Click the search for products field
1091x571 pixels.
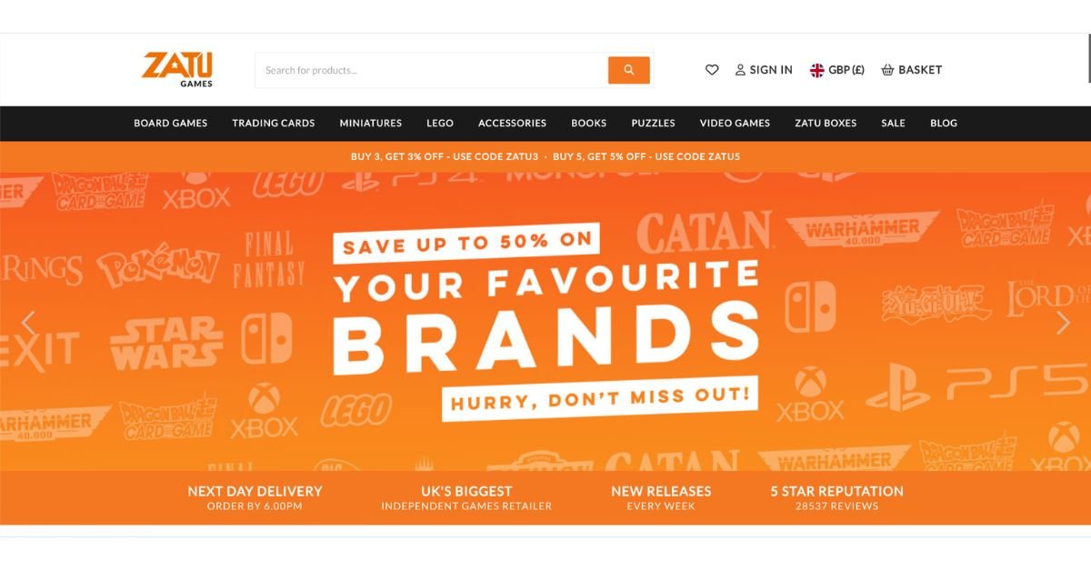tap(431, 70)
